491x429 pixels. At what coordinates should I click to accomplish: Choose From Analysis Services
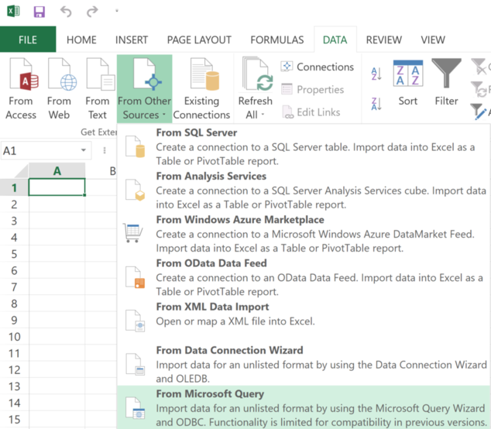click(304, 190)
